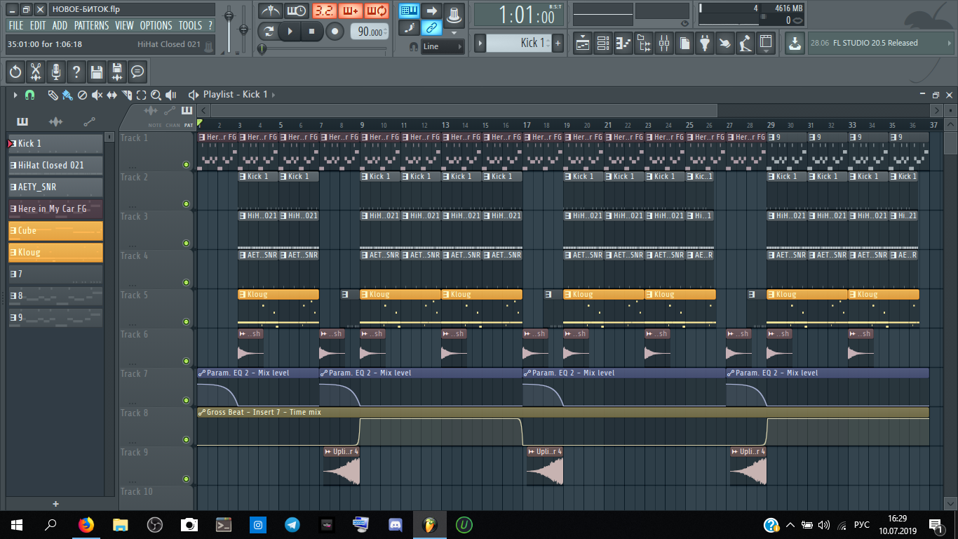Viewport: 958px width, 539px height.
Task: Click the save project floppy icon
Action: (x=97, y=72)
